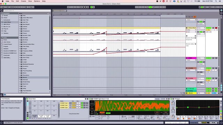Screen dimensions: 223x125
Task: Open the File menu
Action: (13, 1)
